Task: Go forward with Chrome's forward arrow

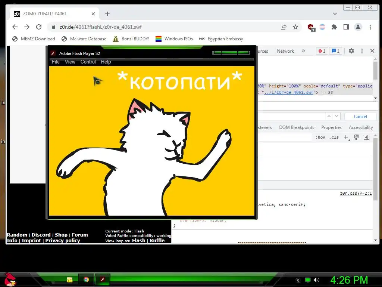Action: pos(27,27)
